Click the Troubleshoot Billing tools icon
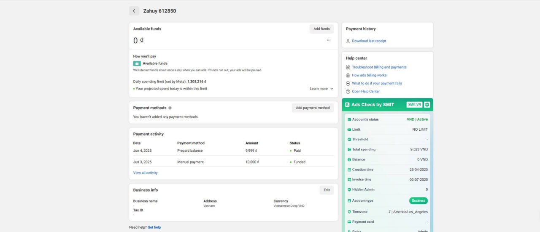 click(x=348, y=67)
